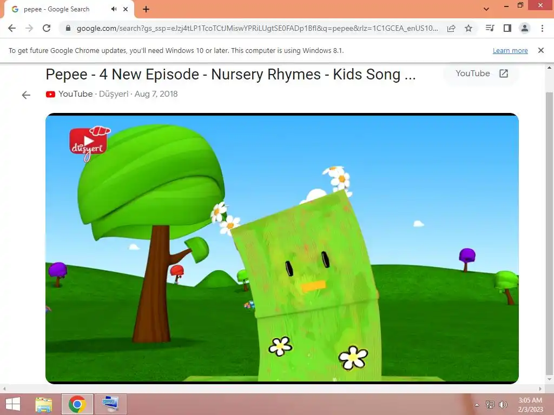Open the Chrome profile avatar

tap(525, 28)
